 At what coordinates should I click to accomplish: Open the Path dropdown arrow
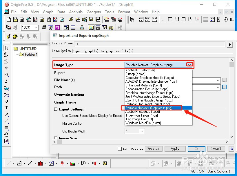(218, 87)
